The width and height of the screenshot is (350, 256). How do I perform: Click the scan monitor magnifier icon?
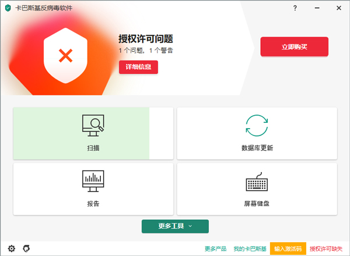pos(93,125)
